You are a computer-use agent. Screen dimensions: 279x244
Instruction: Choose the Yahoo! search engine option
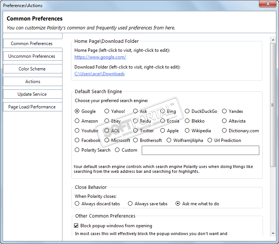tap(107, 111)
